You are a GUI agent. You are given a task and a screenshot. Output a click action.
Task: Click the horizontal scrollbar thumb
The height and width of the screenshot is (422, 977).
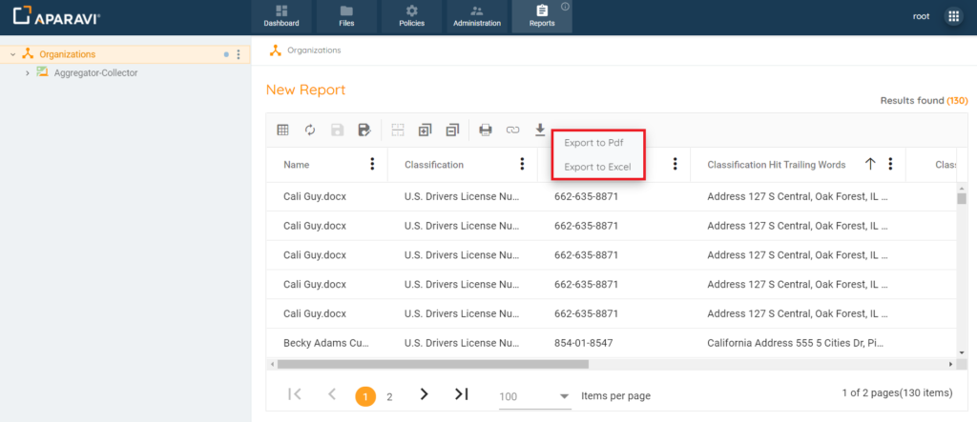pos(433,364)
